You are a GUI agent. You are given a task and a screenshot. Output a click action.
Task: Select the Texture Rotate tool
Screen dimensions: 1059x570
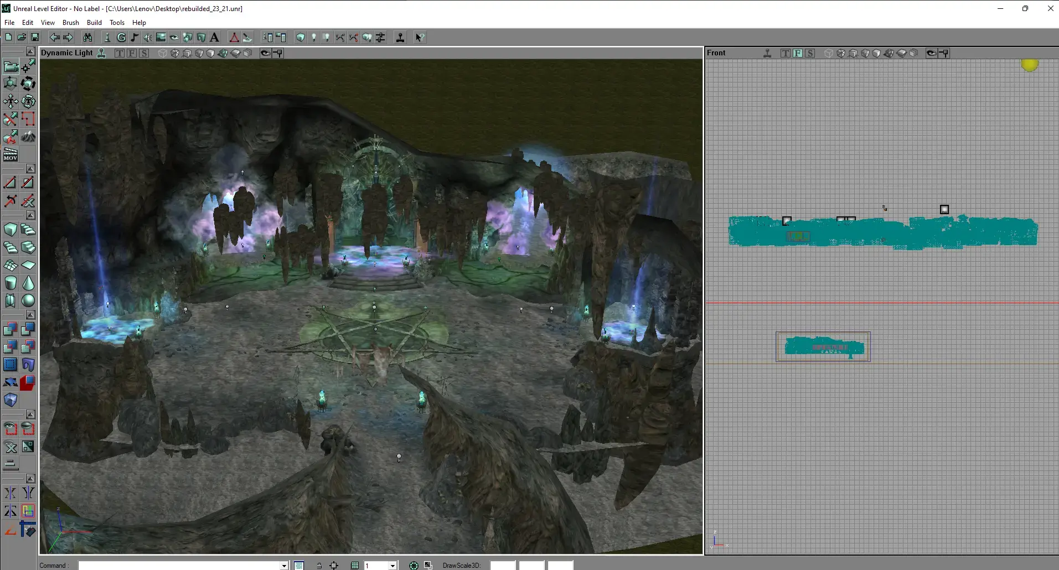pyautogui.click(x=28, y=101)
